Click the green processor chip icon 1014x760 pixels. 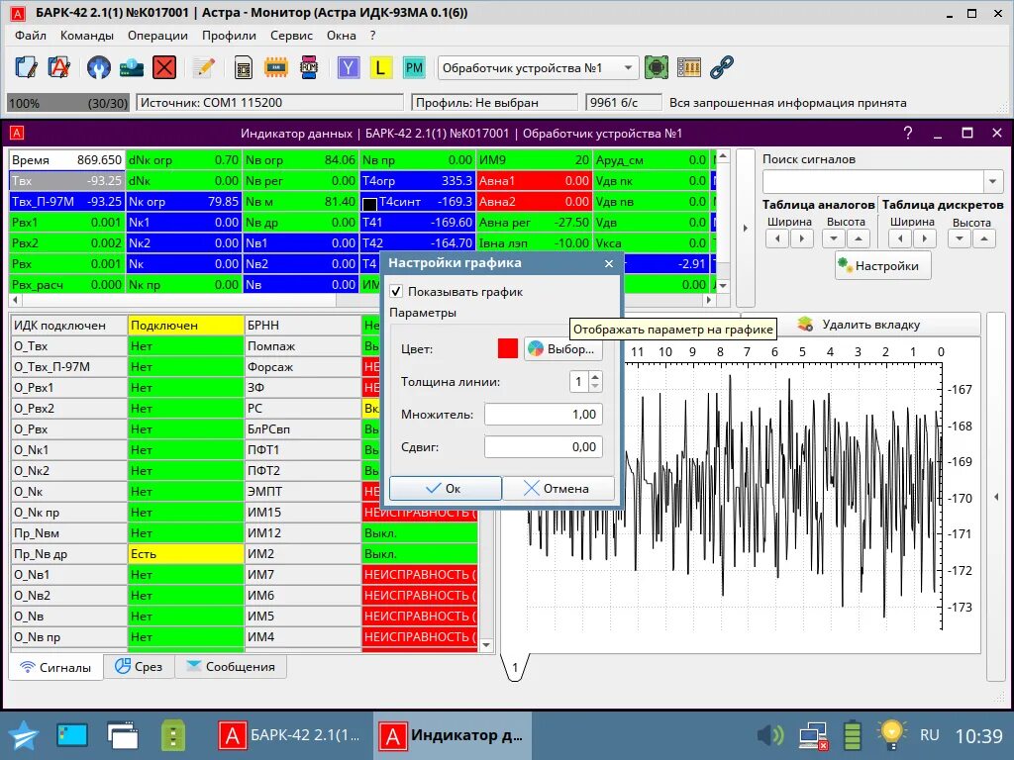[x=657, y=67]
